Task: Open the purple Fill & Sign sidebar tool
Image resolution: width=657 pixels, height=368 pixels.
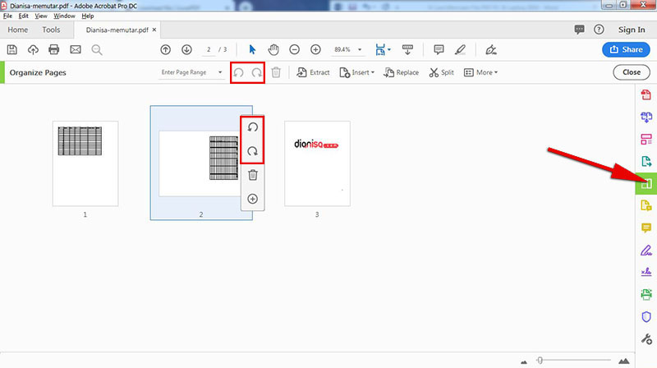Action: point(646,251)
